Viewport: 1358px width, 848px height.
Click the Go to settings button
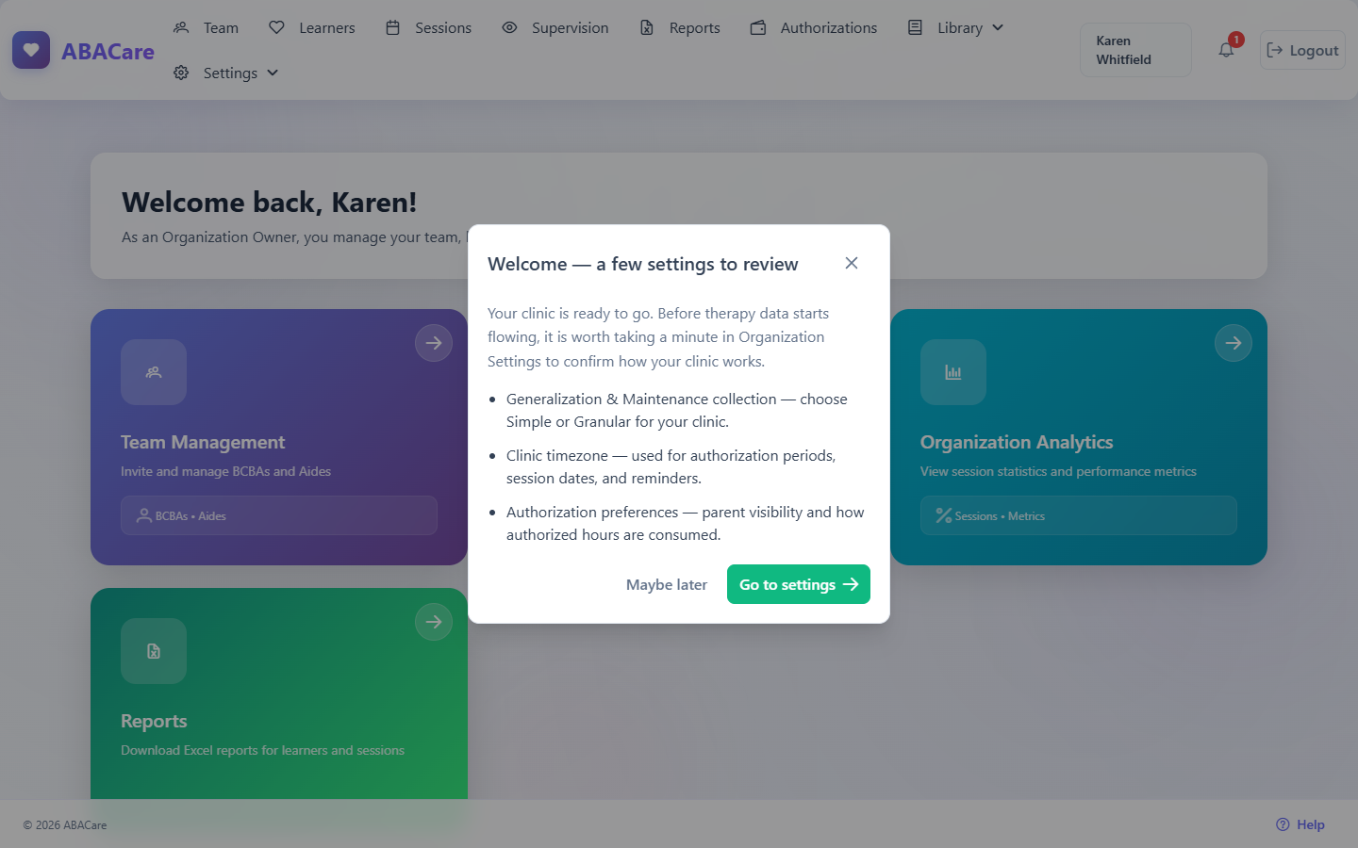799,584
